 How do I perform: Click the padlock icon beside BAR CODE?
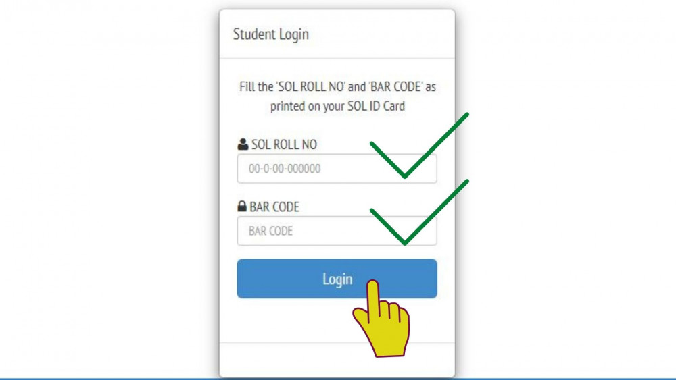[242, 206]
